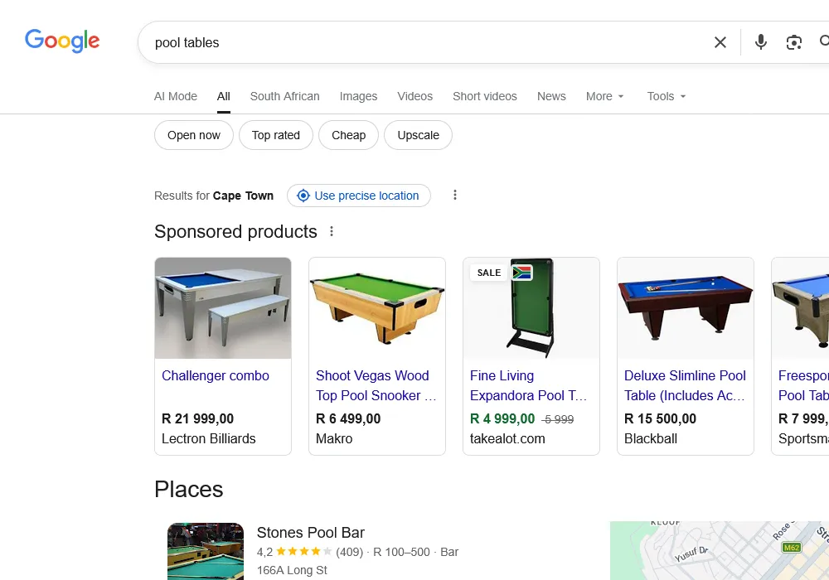Toggle the Upscale filter chip
This screenshot has height=580, width=829.
click(x=418, y=135)
